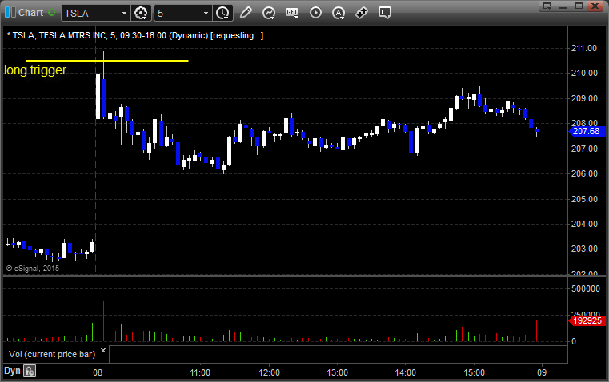Click the 206.00 price axis label
609x382 pixels.
(x=583, y=173)
